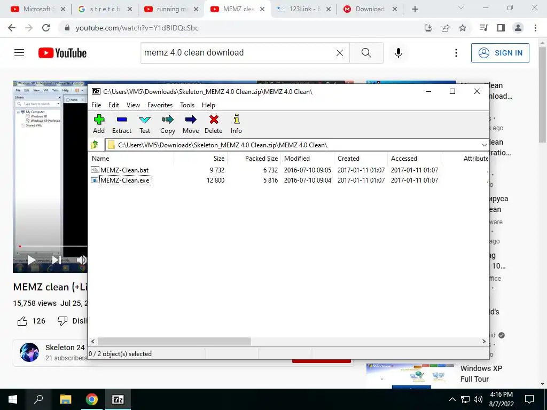Open the View menu in 7-Zip
547x410 pixels.
(x=133, y=105)
